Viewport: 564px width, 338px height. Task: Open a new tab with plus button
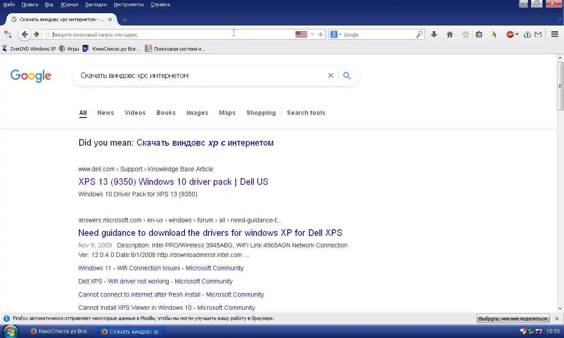coord(125,19)
